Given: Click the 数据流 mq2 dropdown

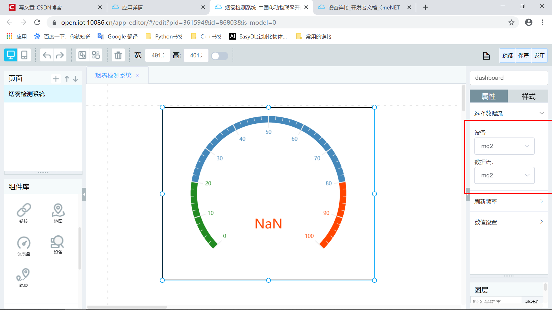Looking at the screenshot, I should [504, 175].
